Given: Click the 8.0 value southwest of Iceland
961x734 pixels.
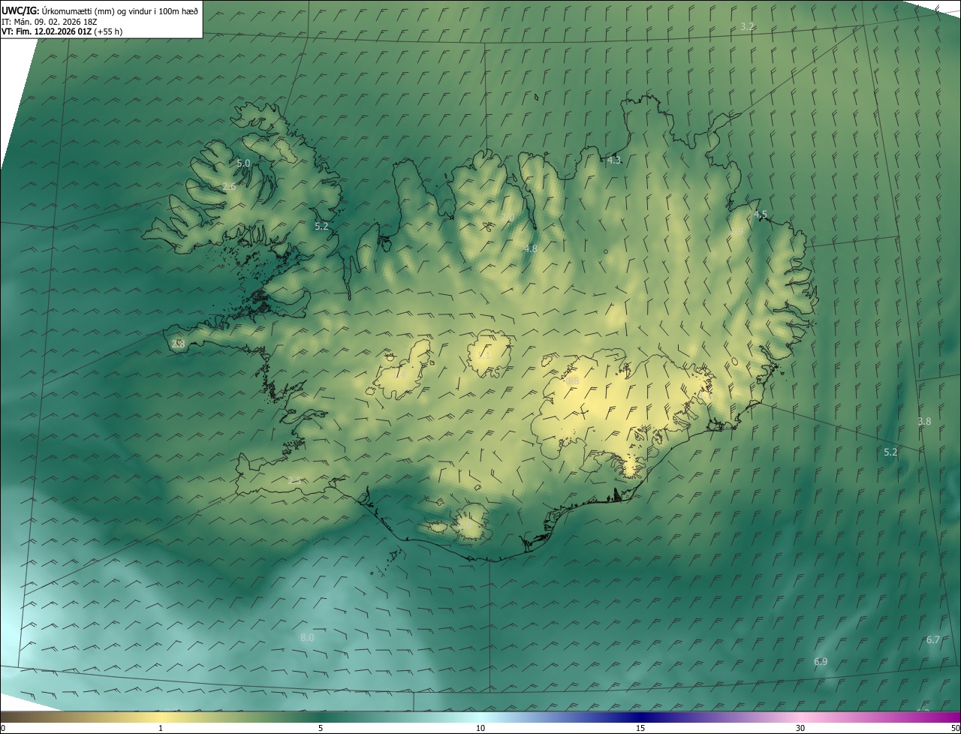Looking at the screenshot, I should coord(307,637).
